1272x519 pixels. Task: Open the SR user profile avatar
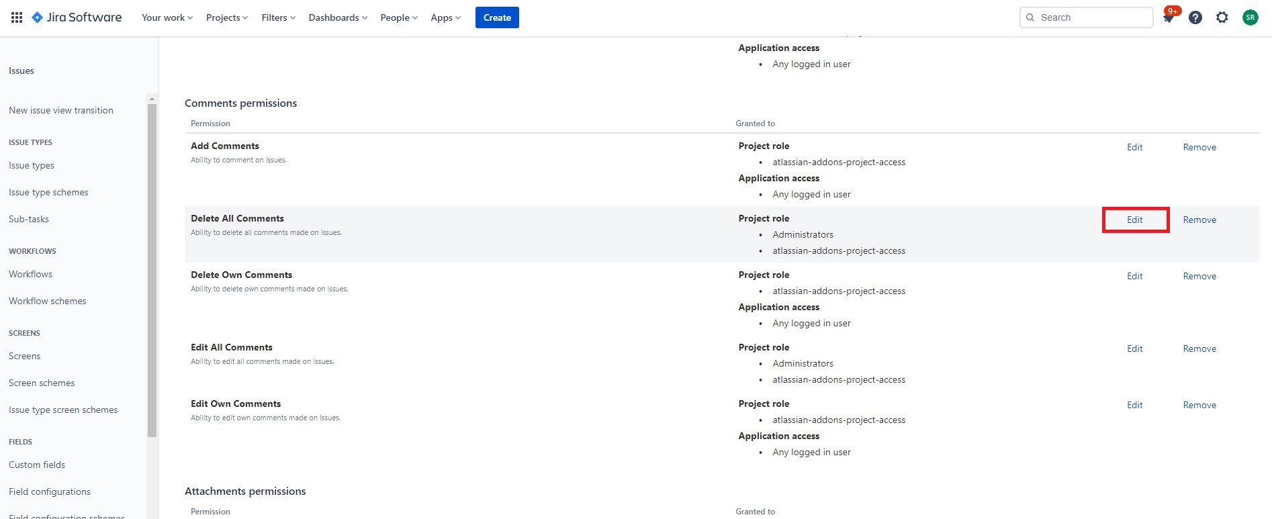(1250, 17)
